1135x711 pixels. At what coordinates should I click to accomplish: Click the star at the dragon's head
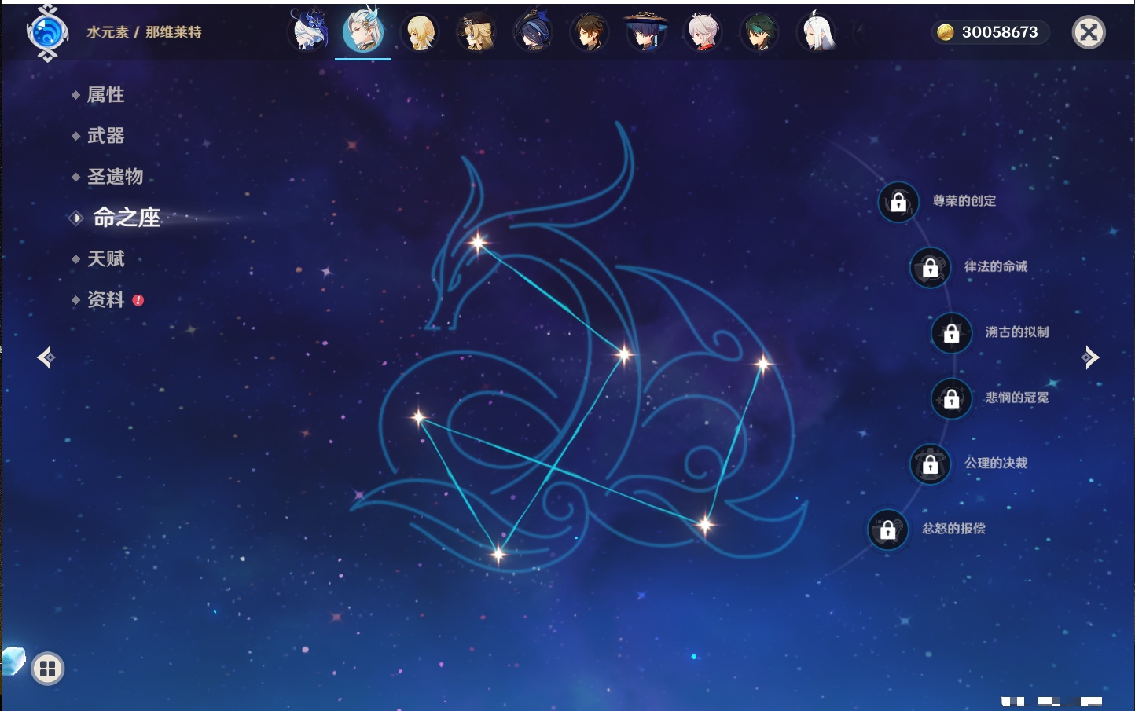click(478, 243)
